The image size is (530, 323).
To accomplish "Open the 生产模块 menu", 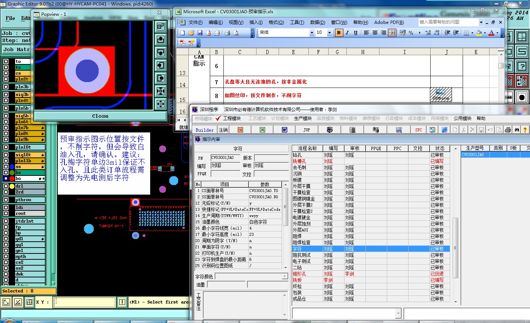I will coord(303,118).
